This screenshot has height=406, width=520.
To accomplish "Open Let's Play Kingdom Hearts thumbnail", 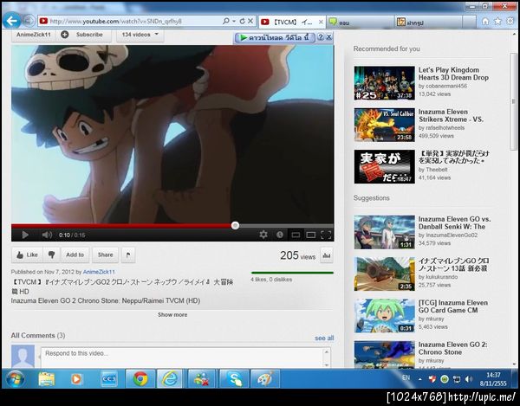I will pyautogui.click(x=384, y=83).
